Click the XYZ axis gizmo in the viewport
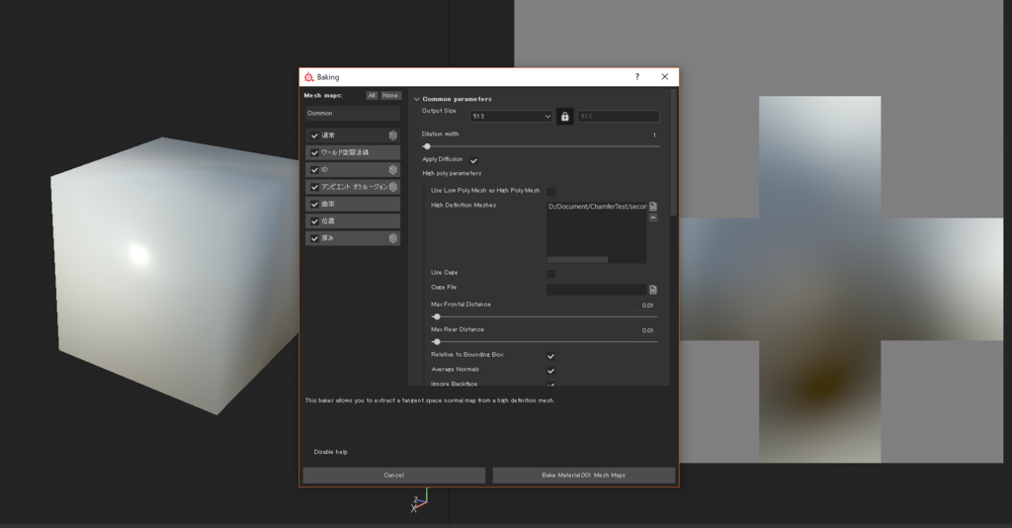This screenshot has width=1012, height=528. 419,500
